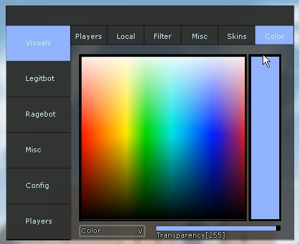Go to the Filter tab
The width and height of the screenshot is (299, 244).
(163, 35)
